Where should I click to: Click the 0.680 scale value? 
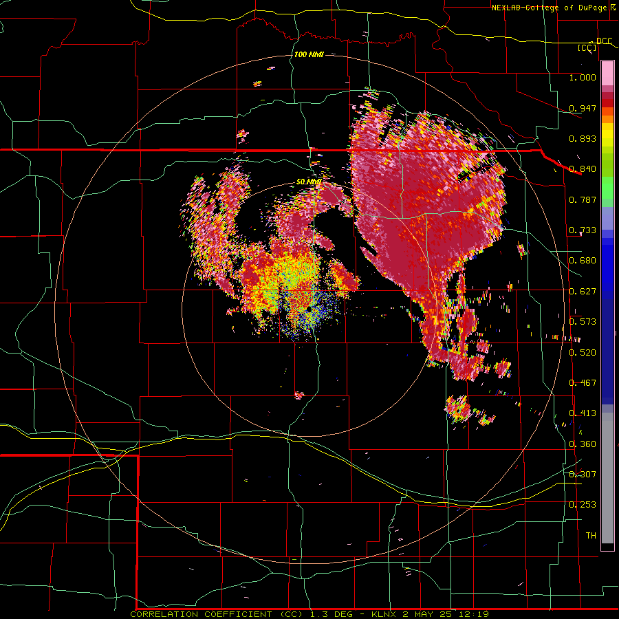pos(583,261)
